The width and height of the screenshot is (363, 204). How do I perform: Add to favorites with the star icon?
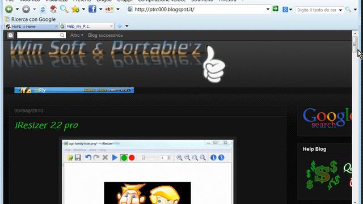pyautogui.click(x=75, y=9)
